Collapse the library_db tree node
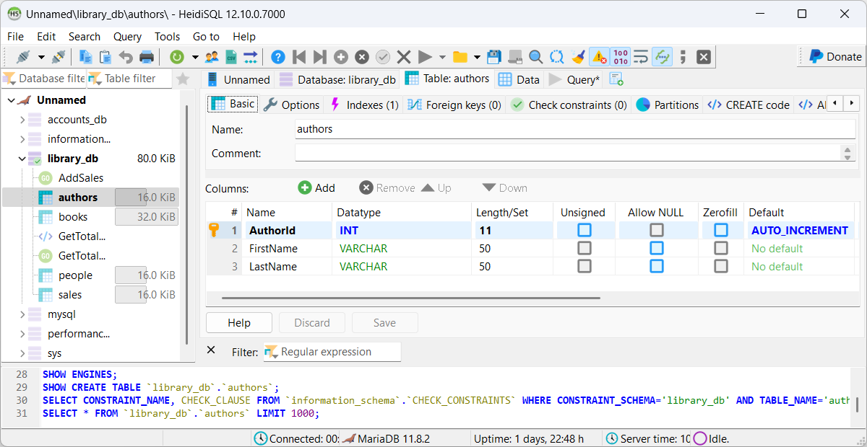 22,159
